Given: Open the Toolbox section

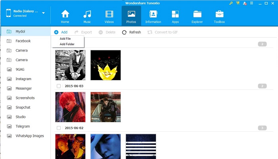Looking at the screenshot, I should 219,16.
